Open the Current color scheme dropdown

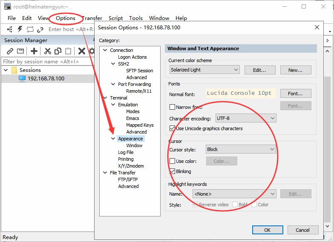(204, 70)
